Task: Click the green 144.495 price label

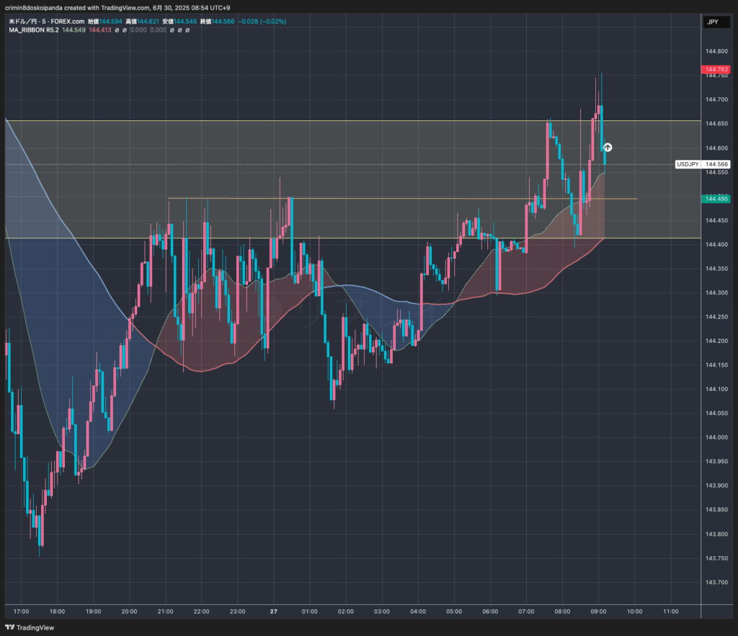Action: tap(716, 199)
